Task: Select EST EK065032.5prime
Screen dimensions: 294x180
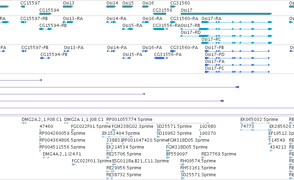Action: pyautogui.click(x=259, y=120)
